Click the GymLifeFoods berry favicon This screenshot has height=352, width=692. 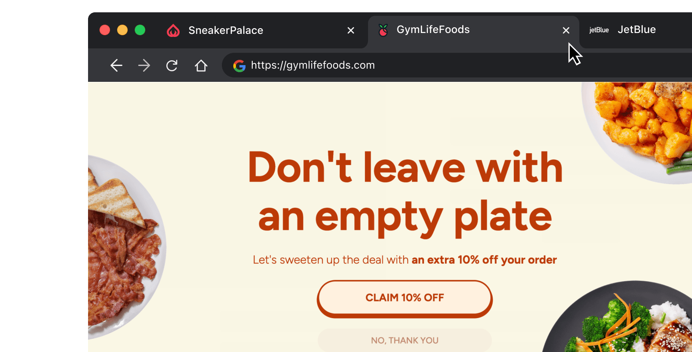click(383, 30)
